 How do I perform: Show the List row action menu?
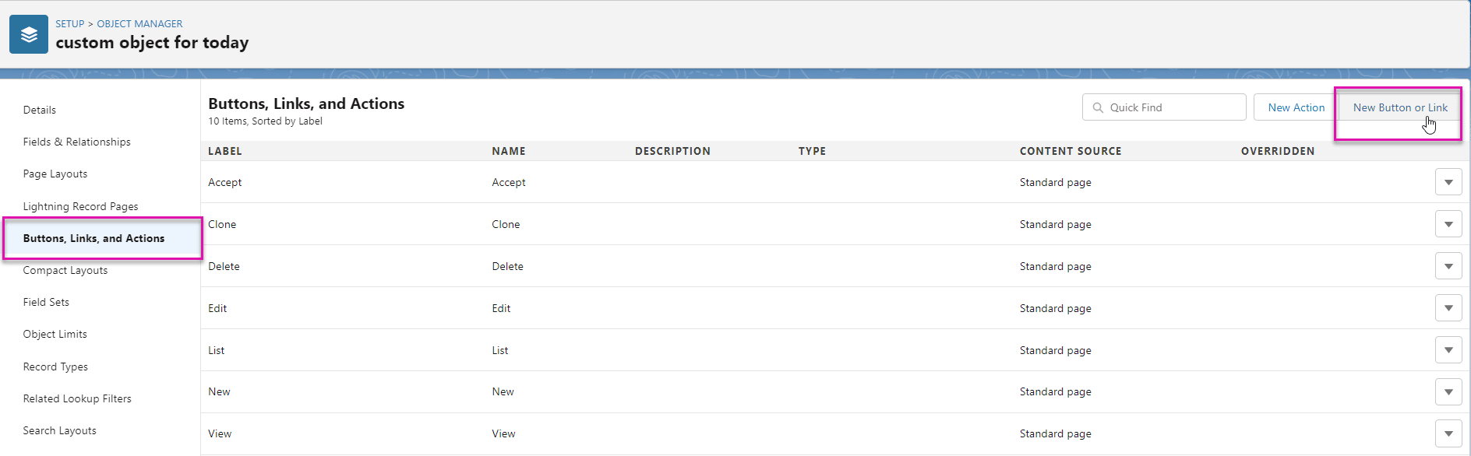coord(1448,350)
